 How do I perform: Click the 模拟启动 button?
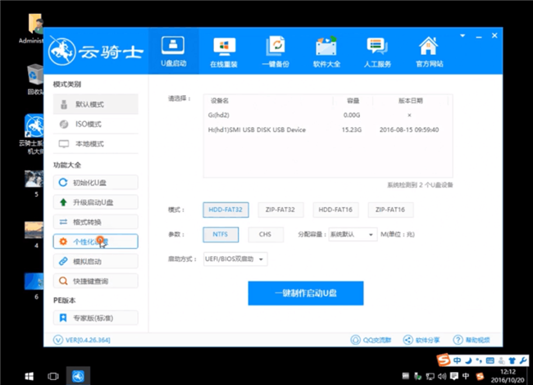tap(95, 261)
